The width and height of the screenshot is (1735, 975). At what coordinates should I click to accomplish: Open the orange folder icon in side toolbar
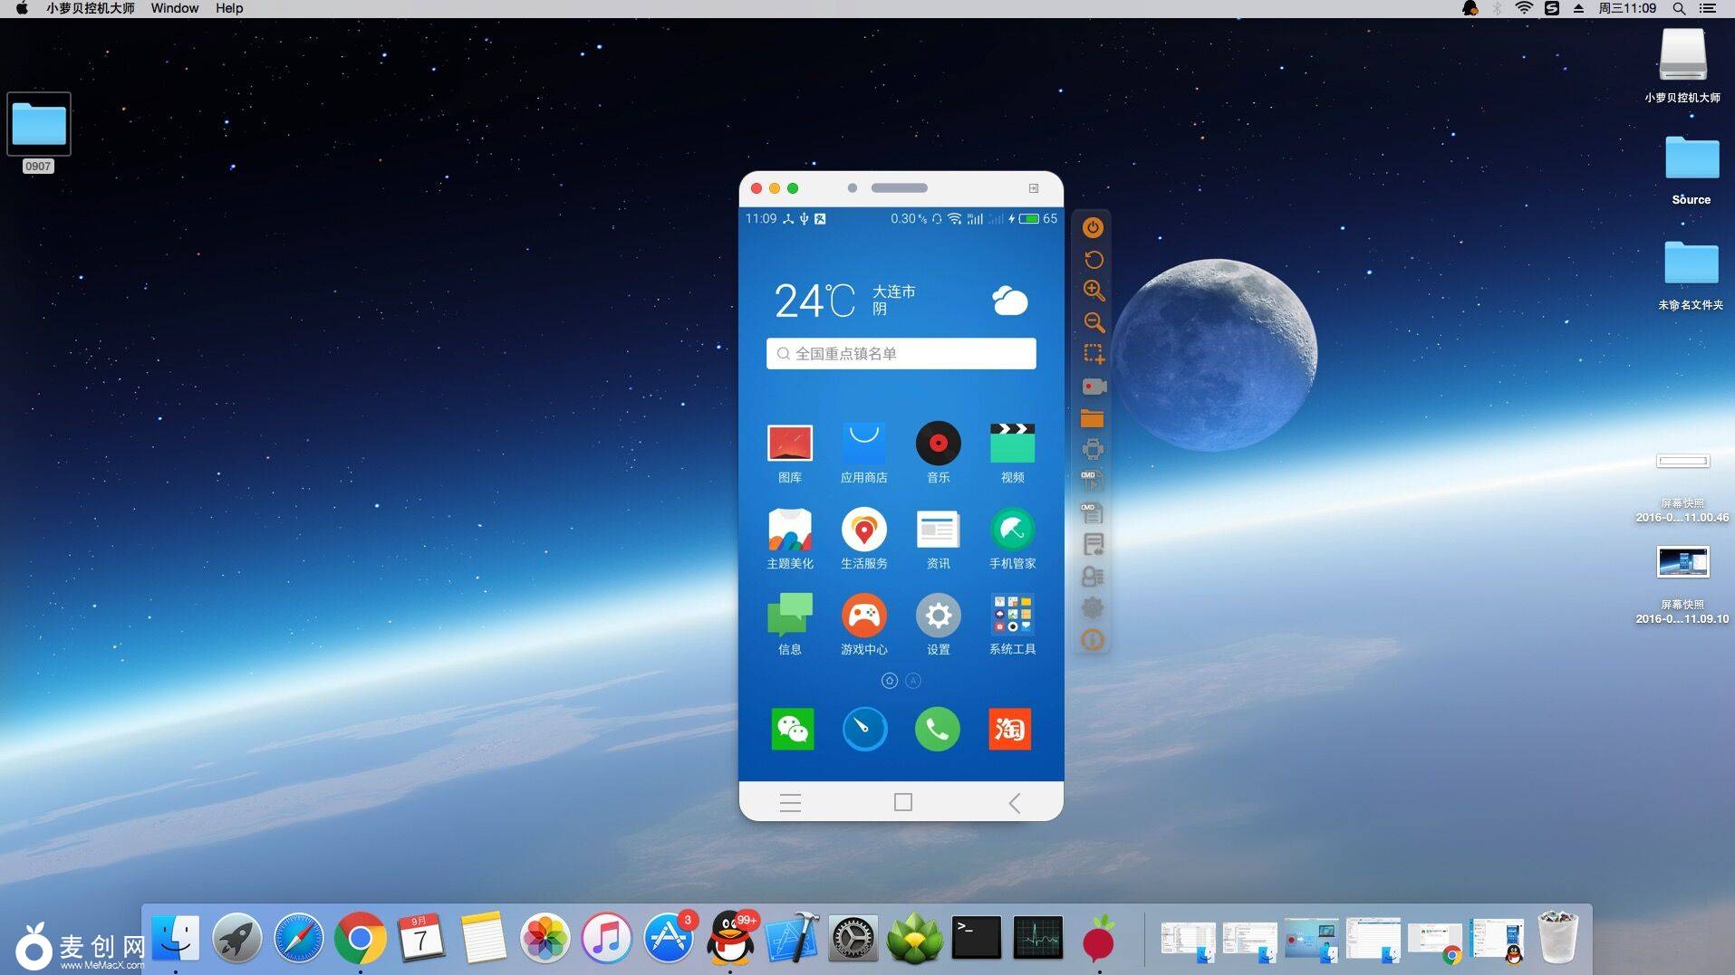pyautogui.click(x=1093, y=418)
